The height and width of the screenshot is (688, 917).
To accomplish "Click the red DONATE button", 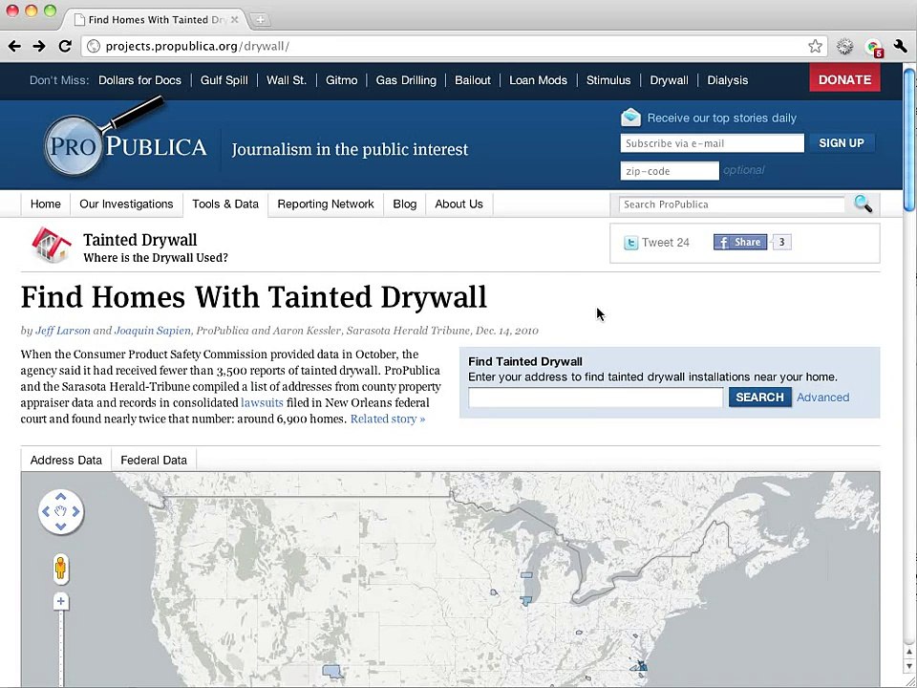I will (844, 79).
